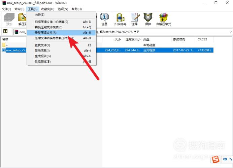233x168 pixels.
Task: Click the 2017-07-27 modified date cell
Action: [184, 50]
